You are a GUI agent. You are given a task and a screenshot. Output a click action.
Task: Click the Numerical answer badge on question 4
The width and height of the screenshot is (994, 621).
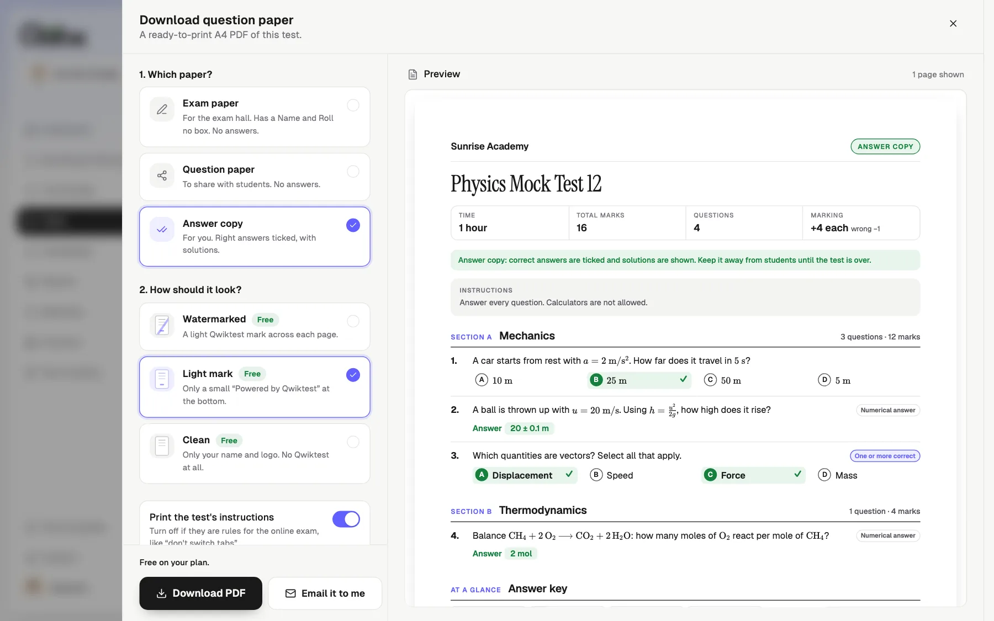pyautogui.click(x=888, y=535)
